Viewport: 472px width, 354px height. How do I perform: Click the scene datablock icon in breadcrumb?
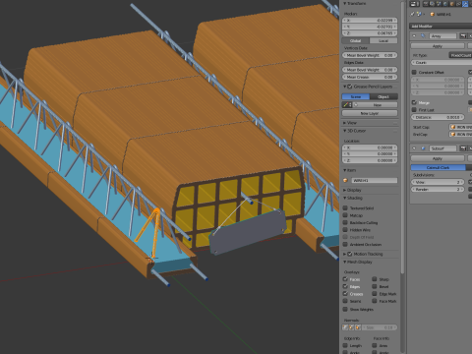(x=419, y=14)
